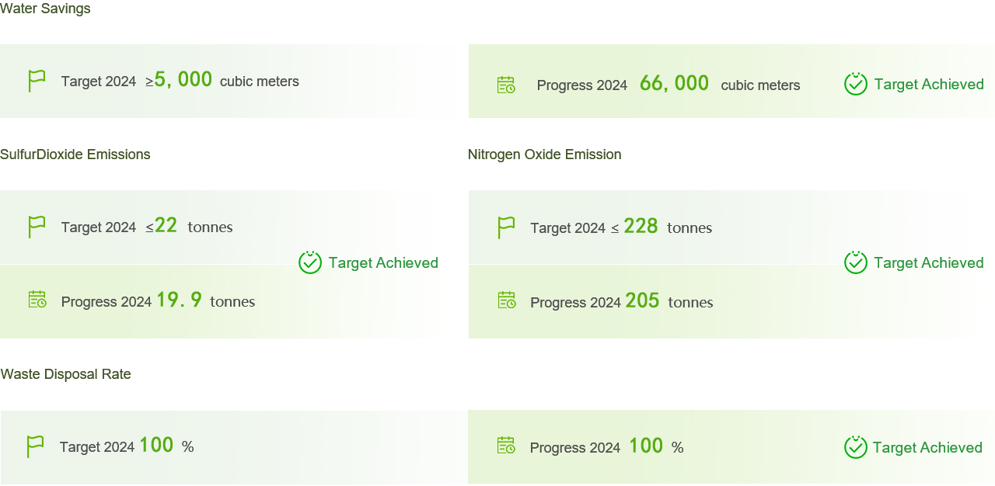Screen dimensions: 995x486
Task: Click the Sulfur Dioxide target flag icon
Action: (x=37, y=227)
